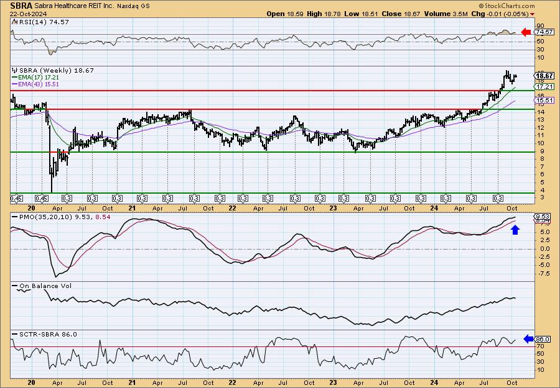560x388 pixels.
Task: Click the green EMA(17) legend color line
Action: [x=14, y=78]
